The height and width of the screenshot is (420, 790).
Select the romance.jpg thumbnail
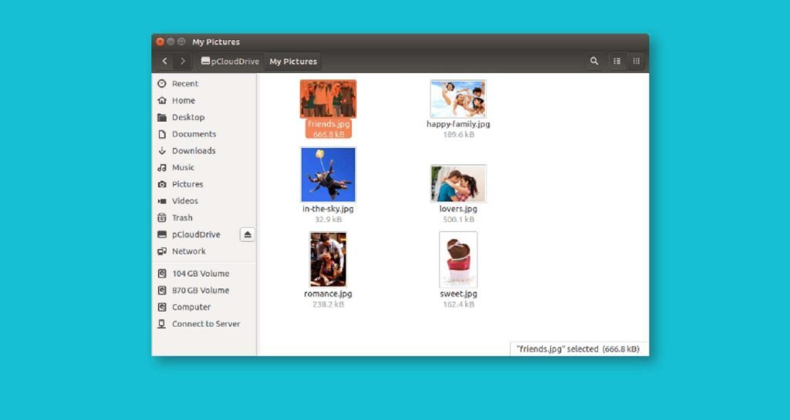point(328,260)
